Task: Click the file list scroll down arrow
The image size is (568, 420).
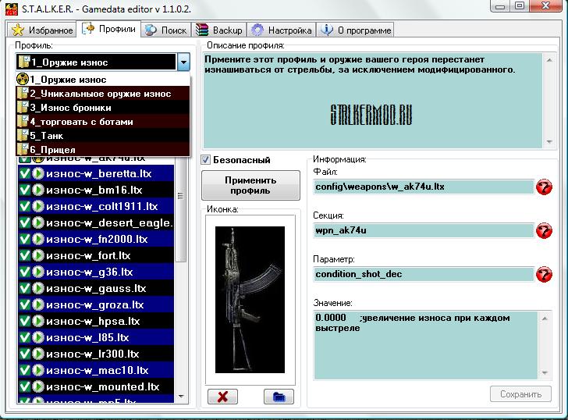Action: point(181,397)
